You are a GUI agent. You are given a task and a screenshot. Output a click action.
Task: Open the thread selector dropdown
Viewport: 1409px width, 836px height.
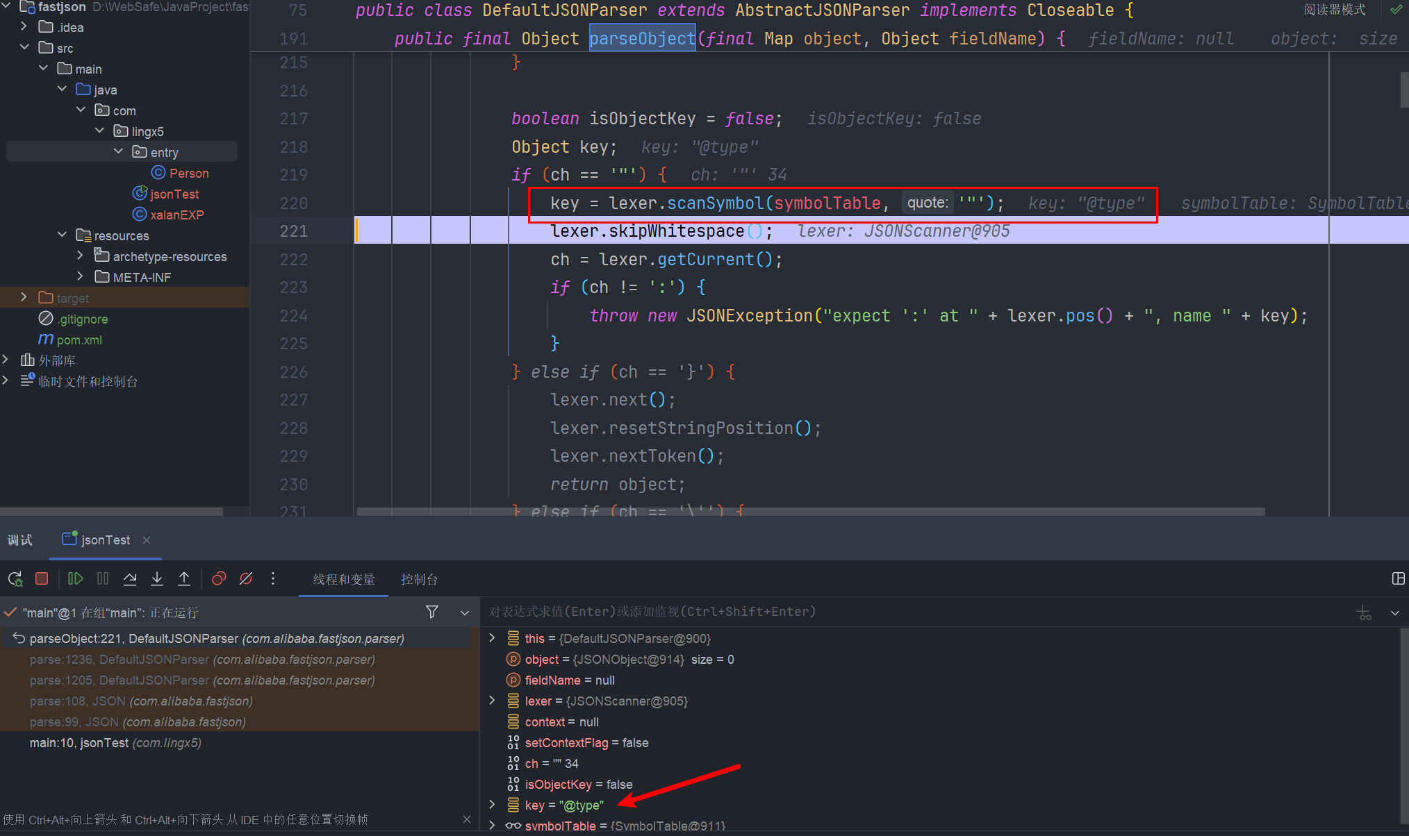[x=465, y=612]
